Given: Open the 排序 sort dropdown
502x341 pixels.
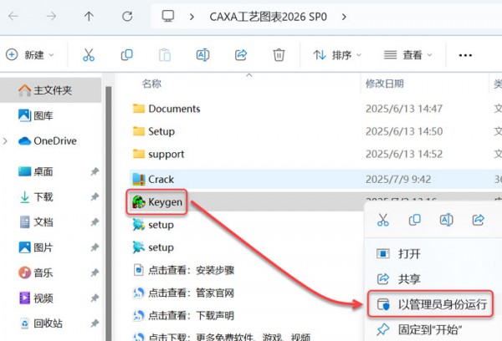Looking at the screenshot, I should (337, 55).
